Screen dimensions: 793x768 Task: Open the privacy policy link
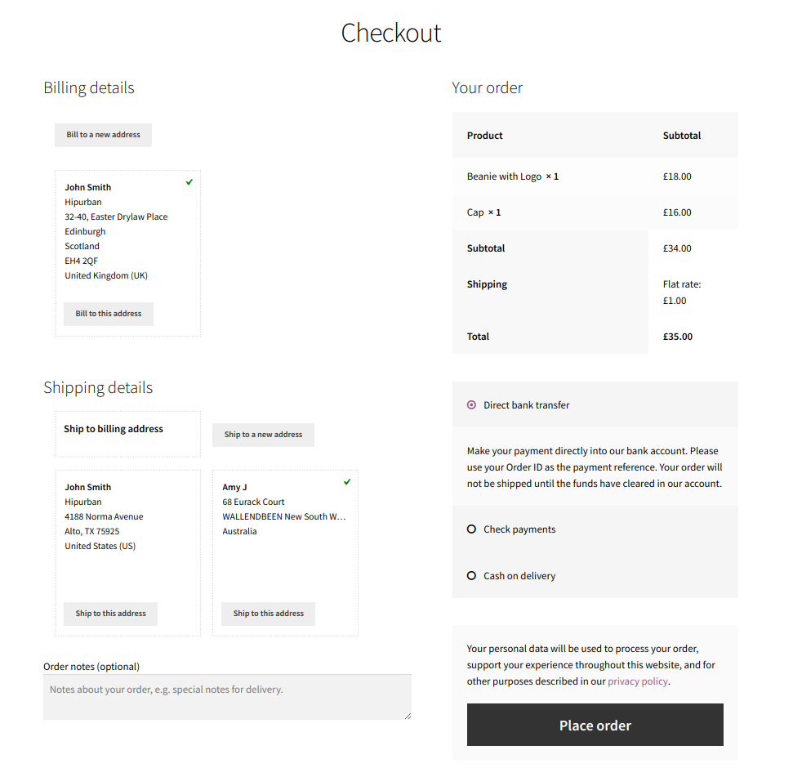point(637,681)
